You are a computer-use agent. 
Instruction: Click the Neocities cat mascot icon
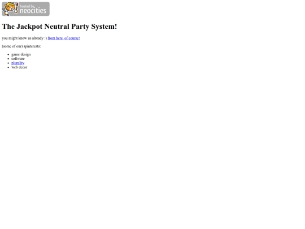click(10, 9)
